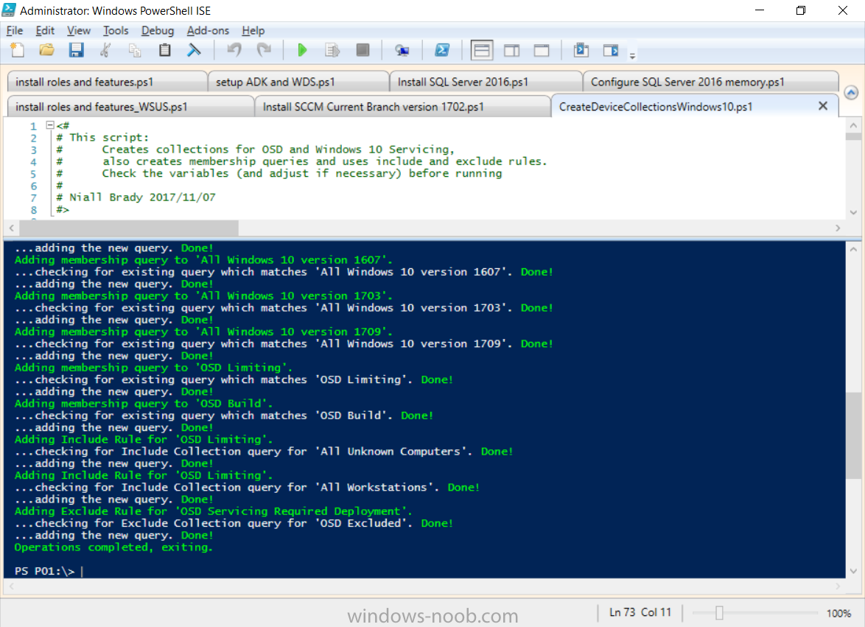Open the Edit menu
The image size is (865, 627).
click(45, 31)
